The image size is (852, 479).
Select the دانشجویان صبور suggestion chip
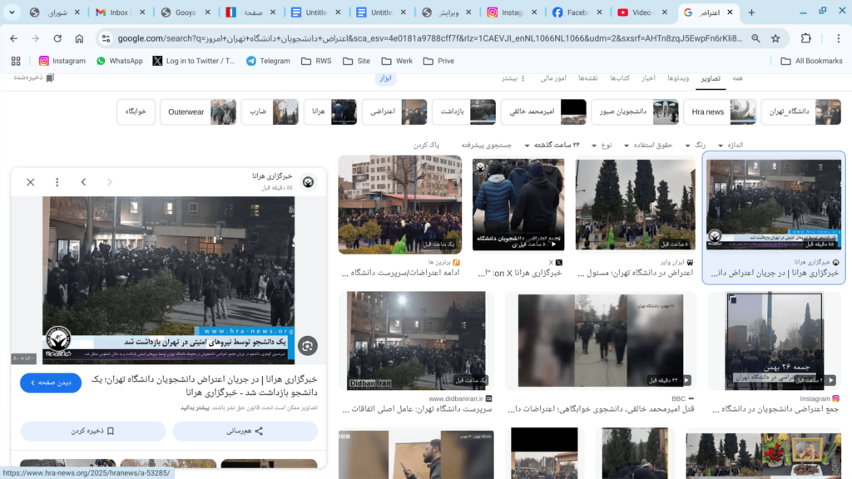635,112
